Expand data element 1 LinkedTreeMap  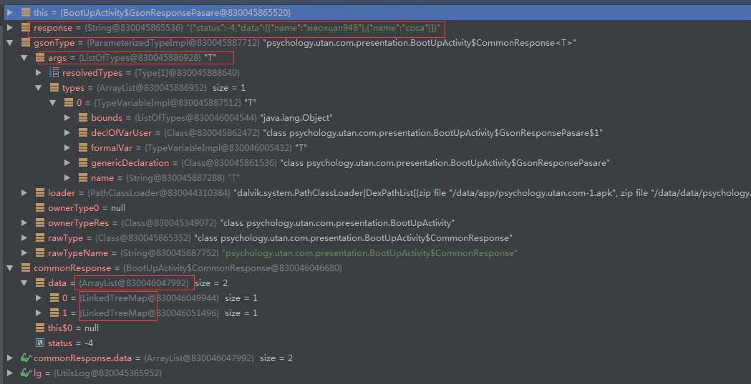39,313
